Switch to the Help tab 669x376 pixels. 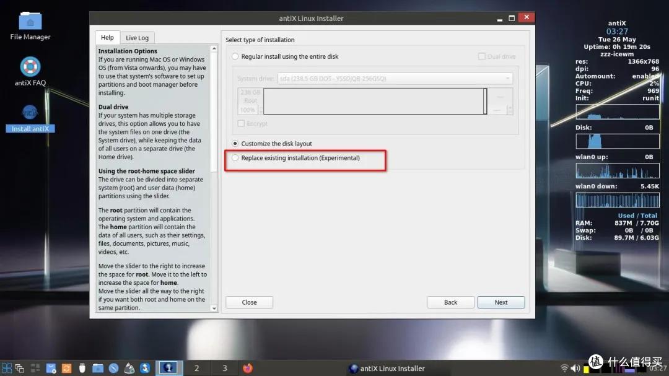tap(107, 38)
